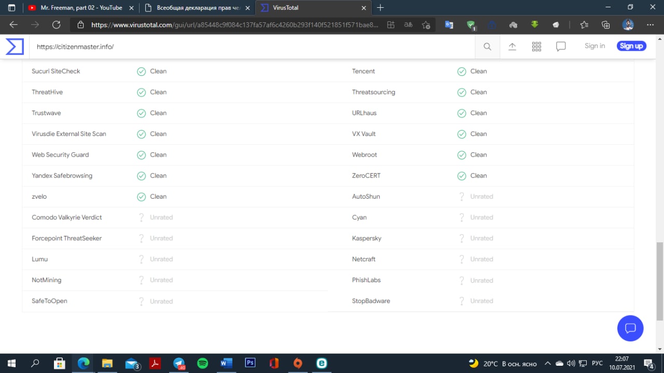Select the VirusTotal tab

click(x=314, y=8)
